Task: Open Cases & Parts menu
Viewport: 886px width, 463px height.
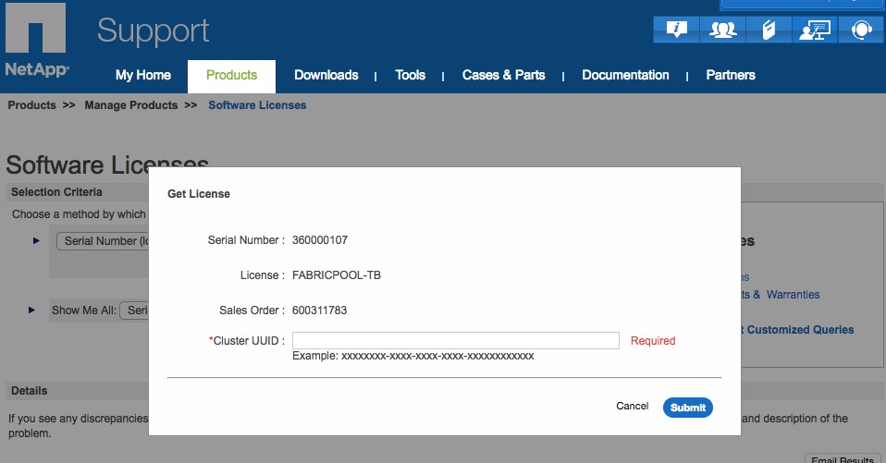Action: pyautogui.click(x=503, y=75)
